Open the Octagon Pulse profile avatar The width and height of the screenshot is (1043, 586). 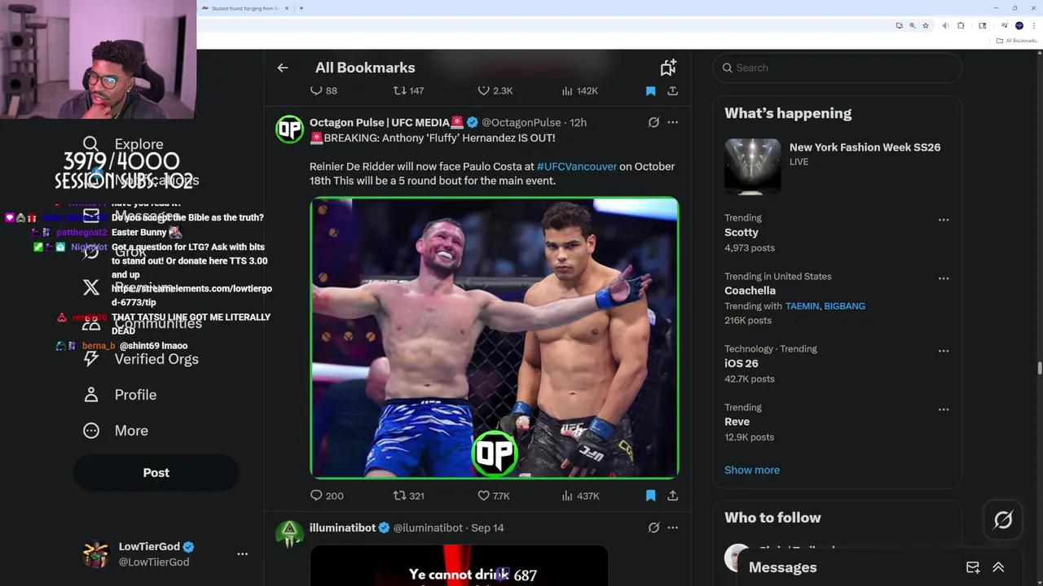coord(289,129)
